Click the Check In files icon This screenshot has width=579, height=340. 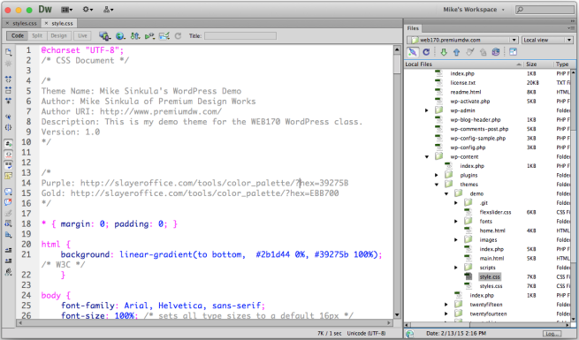coord(483,52)
